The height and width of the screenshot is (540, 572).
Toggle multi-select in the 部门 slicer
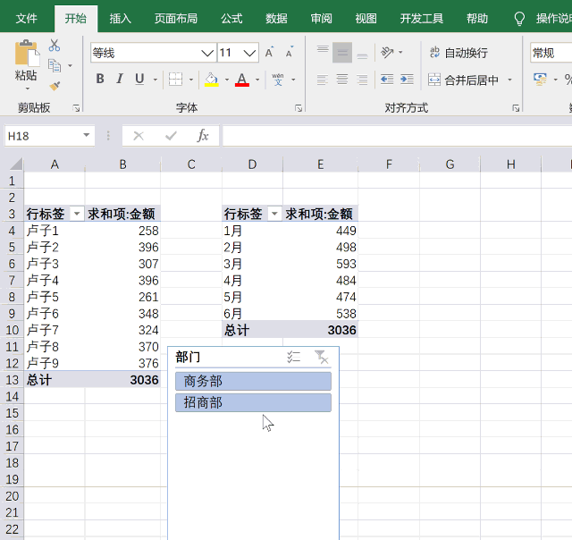[293, 357]
